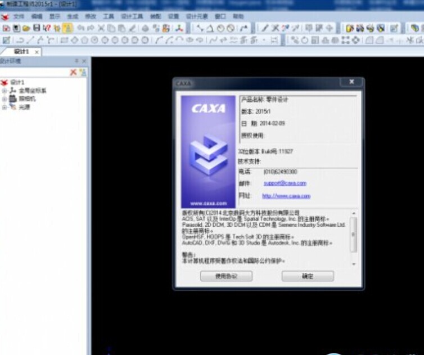Select the rectangle sketch tool
Screen dimensions: 424x355
click(x=64, y=41)
